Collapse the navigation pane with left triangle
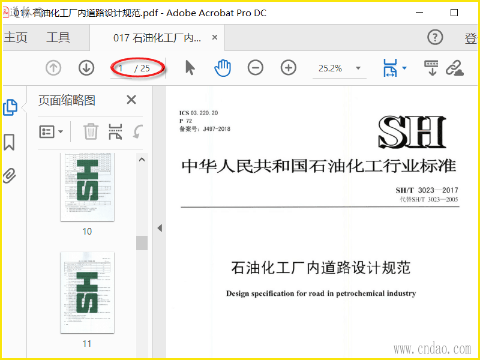480x360 pixels. [160, 228]
